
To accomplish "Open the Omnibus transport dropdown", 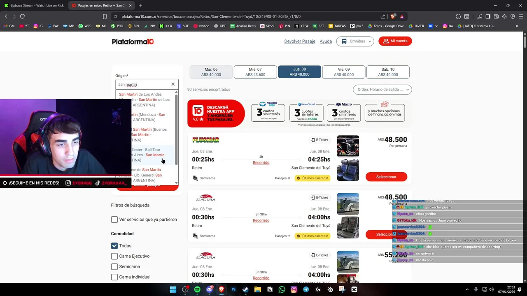I will point(355,41).
